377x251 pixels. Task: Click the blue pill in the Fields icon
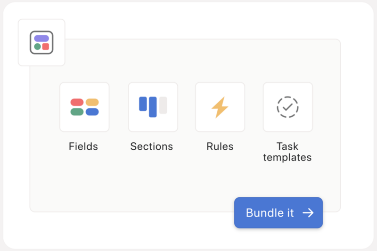[x=92, y=112]
